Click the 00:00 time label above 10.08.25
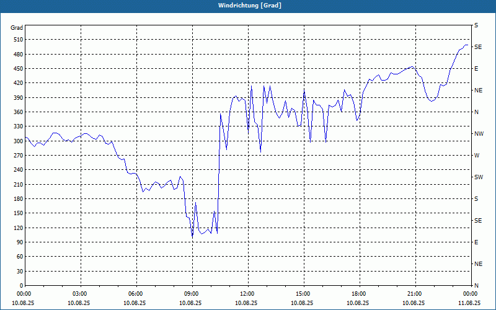The width and height of the screenshot is (496, 310). coord(24,294)
